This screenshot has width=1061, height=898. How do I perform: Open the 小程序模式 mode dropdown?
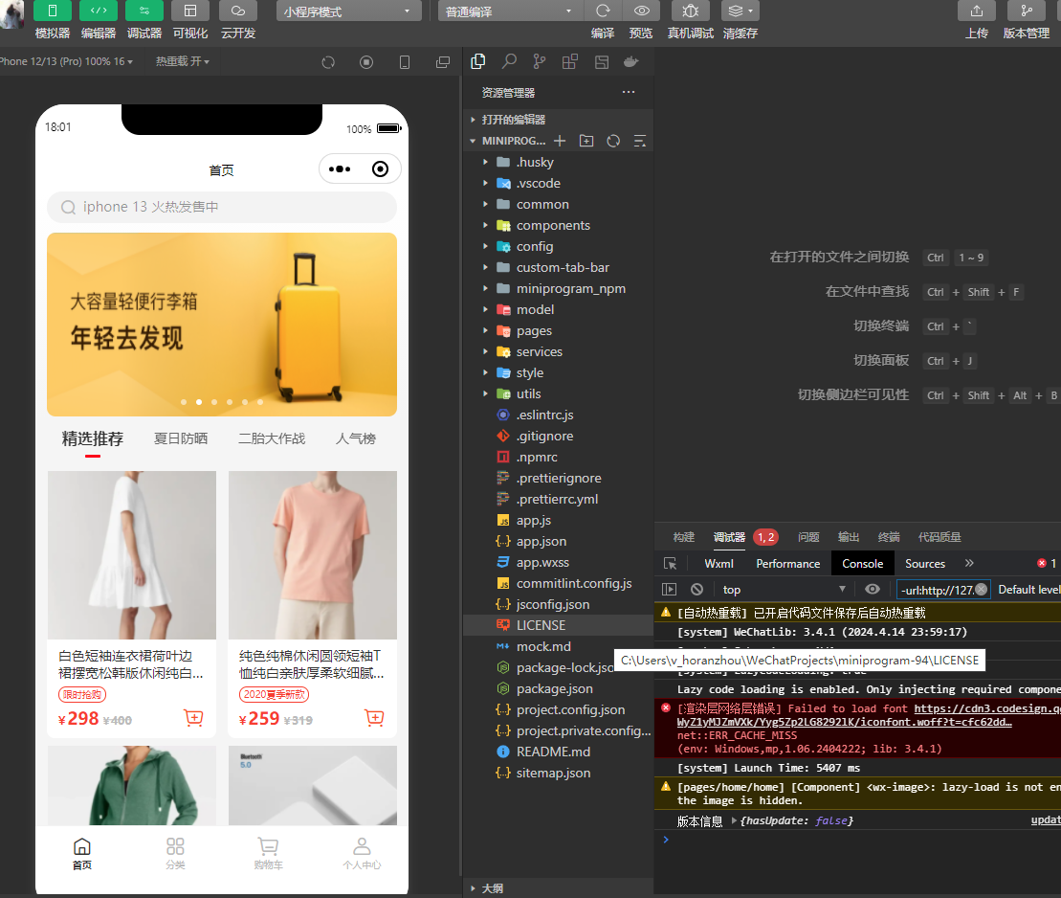[x=348, y=11]
